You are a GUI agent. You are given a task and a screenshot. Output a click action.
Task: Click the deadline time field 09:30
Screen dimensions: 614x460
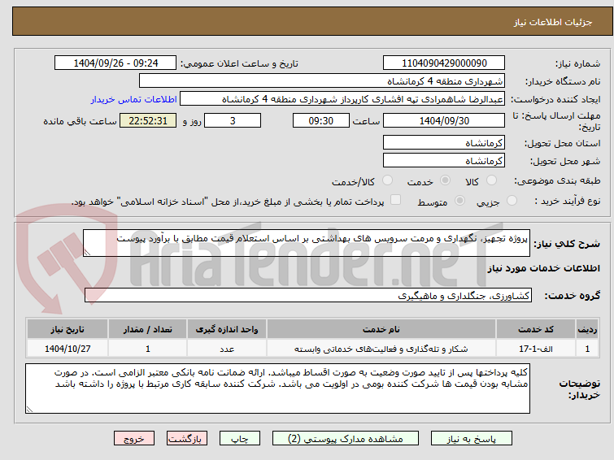coord(321,120)
